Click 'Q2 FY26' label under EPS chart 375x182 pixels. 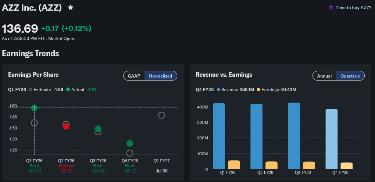coord(66,161)
